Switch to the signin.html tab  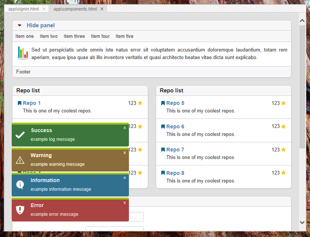tap(23, 8)
